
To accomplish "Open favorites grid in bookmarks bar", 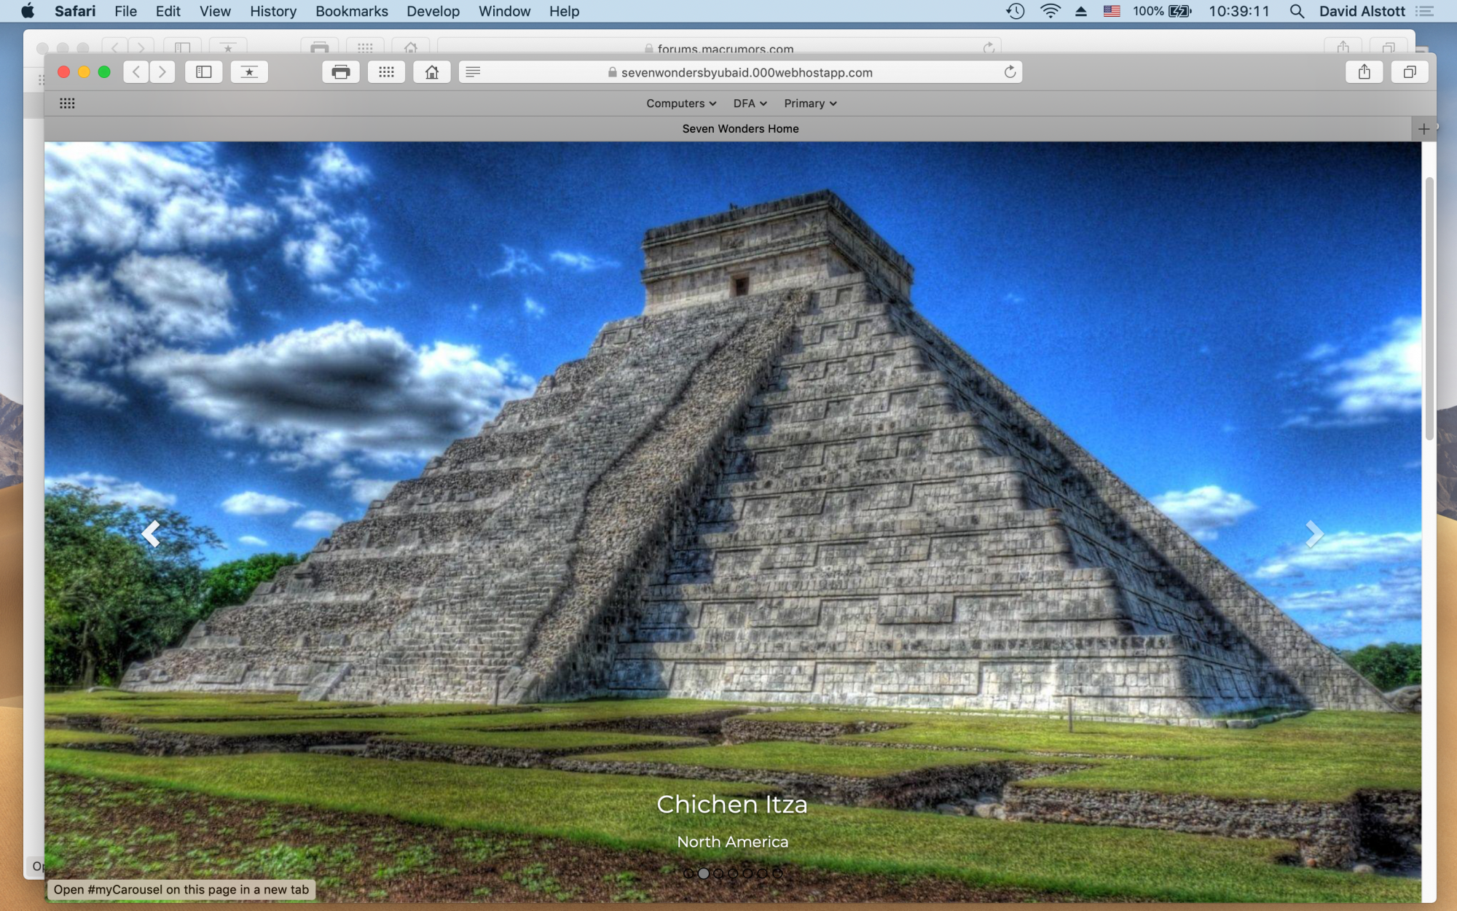I will [x=67, y=103].
